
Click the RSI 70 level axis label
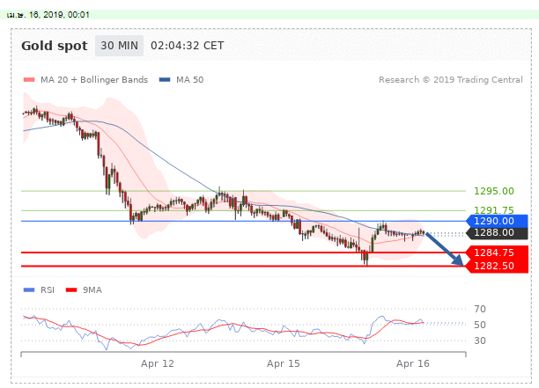480,309
